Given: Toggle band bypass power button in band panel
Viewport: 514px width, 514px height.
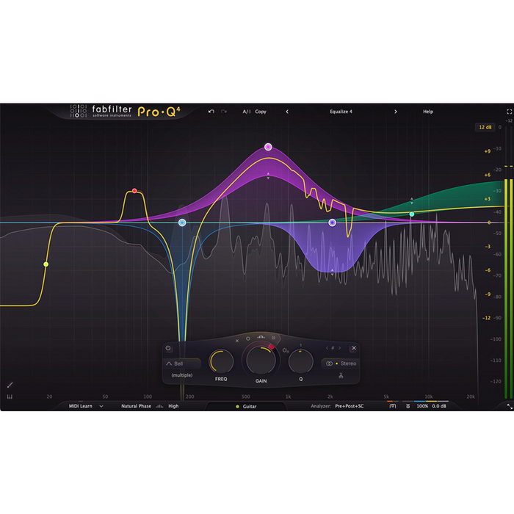Looking at the screenshot, I should [x=168, y=348].
